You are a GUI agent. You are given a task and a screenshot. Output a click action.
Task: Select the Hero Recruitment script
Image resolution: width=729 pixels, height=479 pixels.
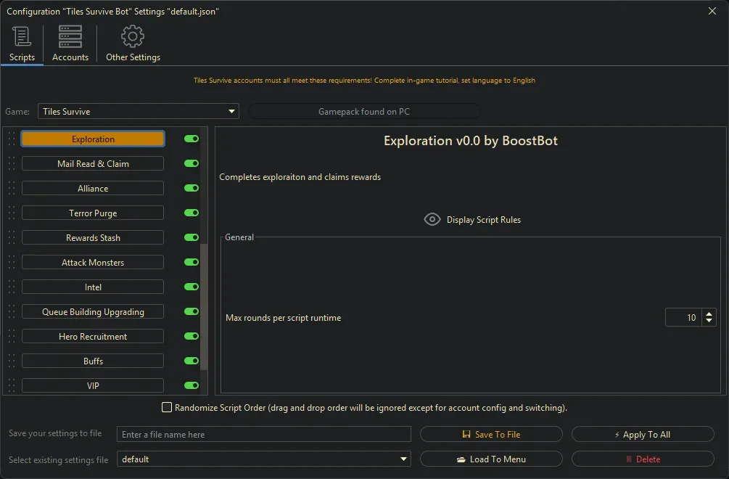click(93, 337)
